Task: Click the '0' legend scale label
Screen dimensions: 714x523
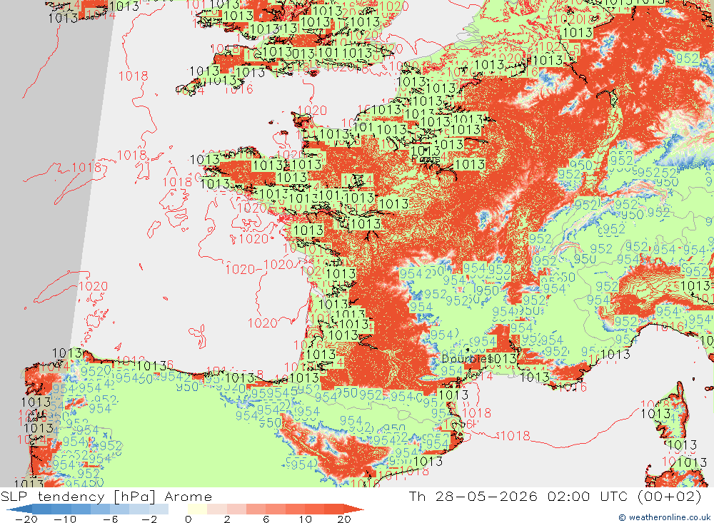Action: [188, 519]
